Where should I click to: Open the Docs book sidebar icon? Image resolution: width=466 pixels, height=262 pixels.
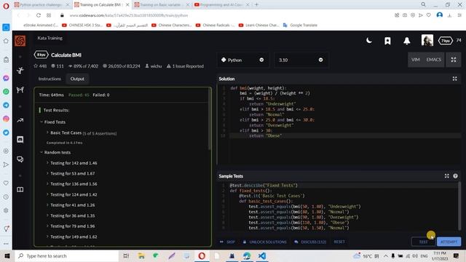(20, 189)
